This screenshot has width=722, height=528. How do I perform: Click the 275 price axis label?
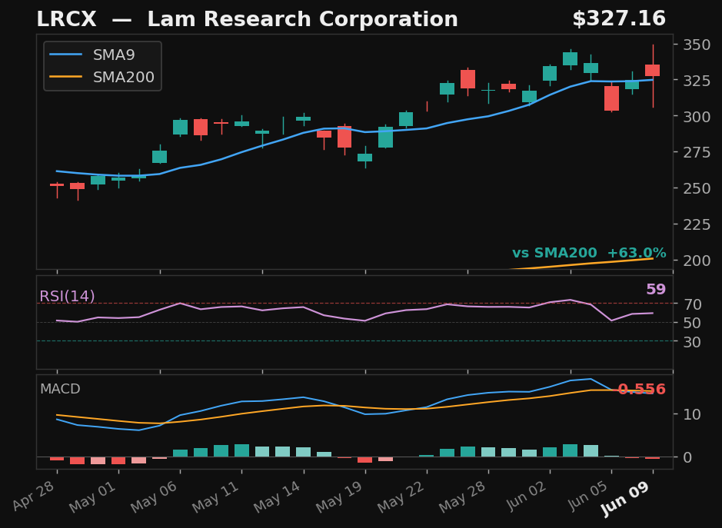click(697, 152)
